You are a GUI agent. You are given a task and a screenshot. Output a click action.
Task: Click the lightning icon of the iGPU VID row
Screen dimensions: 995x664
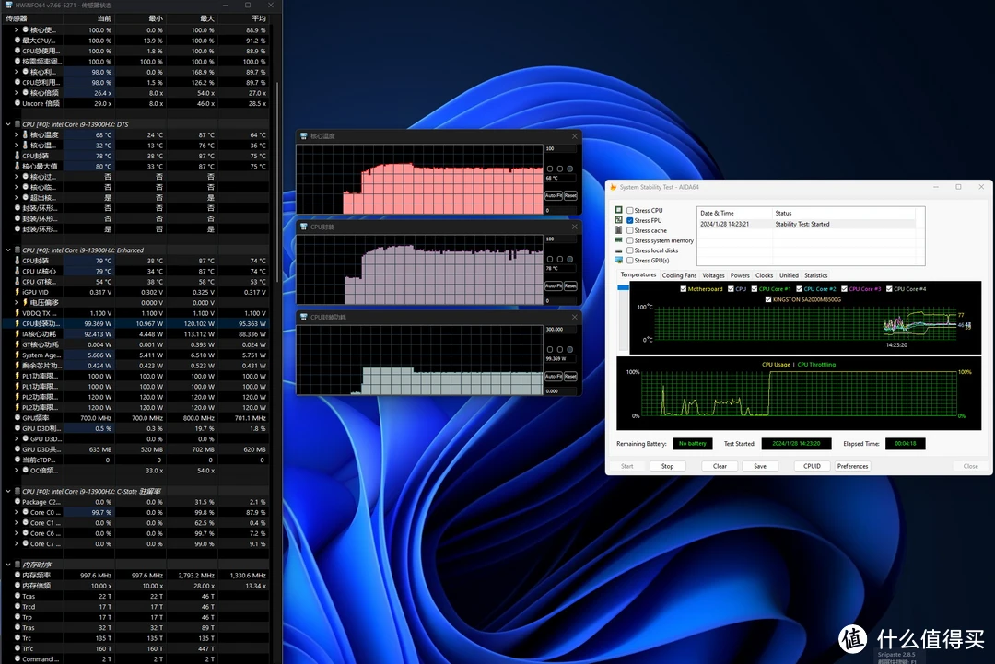point(18,292)
